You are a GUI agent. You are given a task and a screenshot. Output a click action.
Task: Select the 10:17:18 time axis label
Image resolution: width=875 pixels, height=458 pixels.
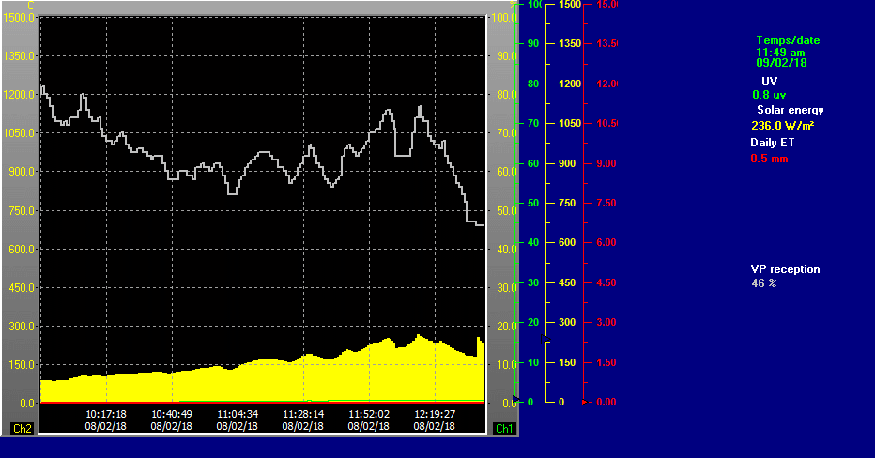click(x=106, y=413)
